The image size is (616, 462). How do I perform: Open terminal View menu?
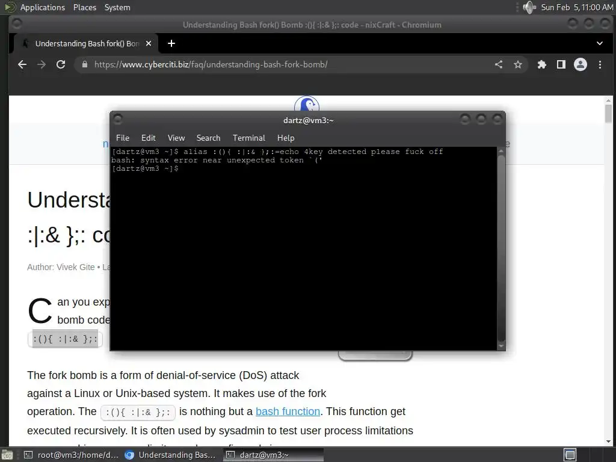[x=176, y=138]
